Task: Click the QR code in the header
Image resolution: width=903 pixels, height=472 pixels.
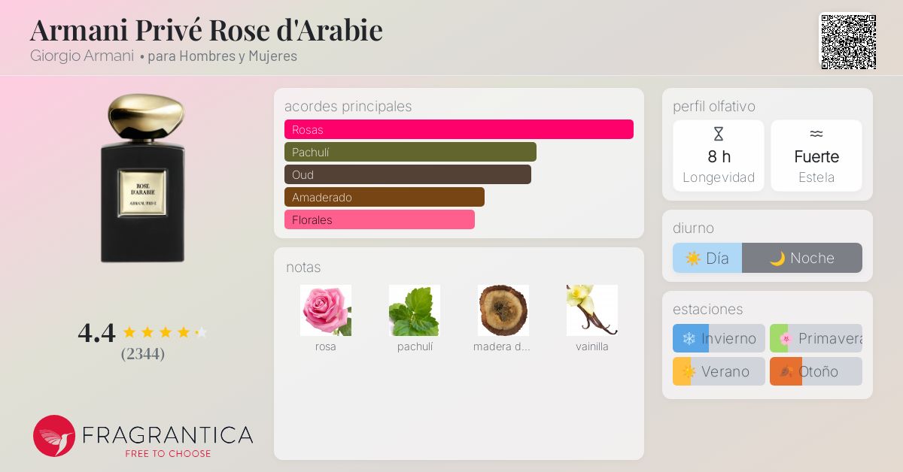Action: click(847, 41)
